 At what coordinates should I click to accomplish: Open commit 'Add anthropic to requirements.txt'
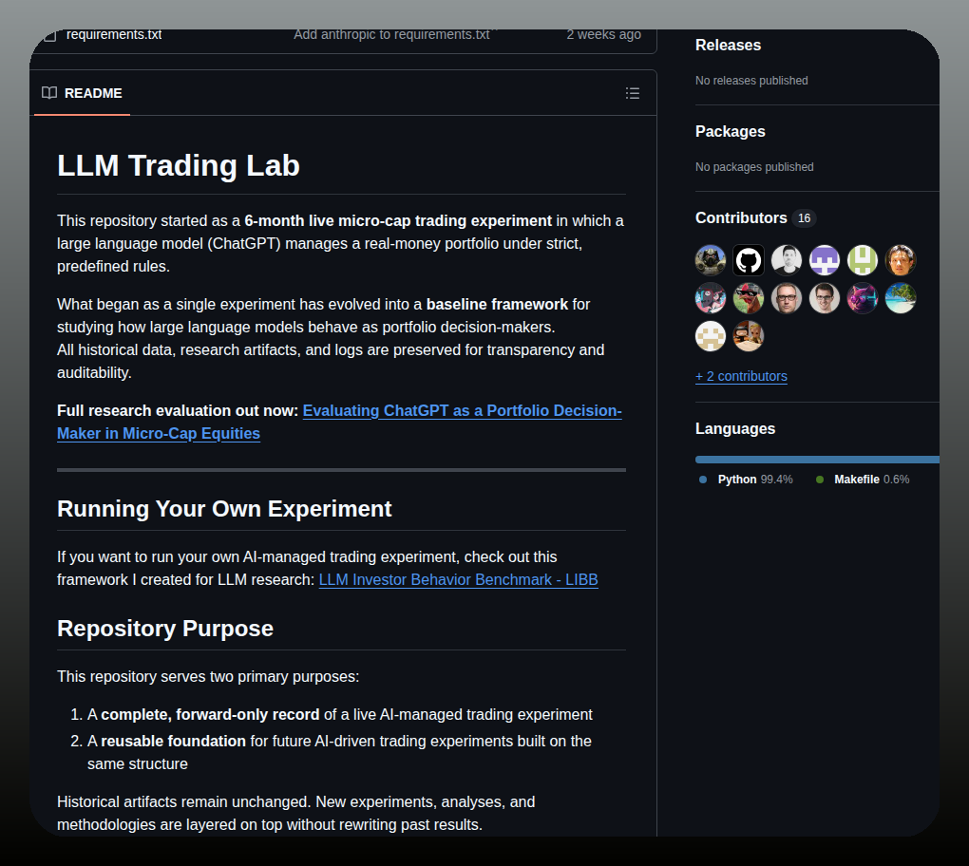point(391,34)
